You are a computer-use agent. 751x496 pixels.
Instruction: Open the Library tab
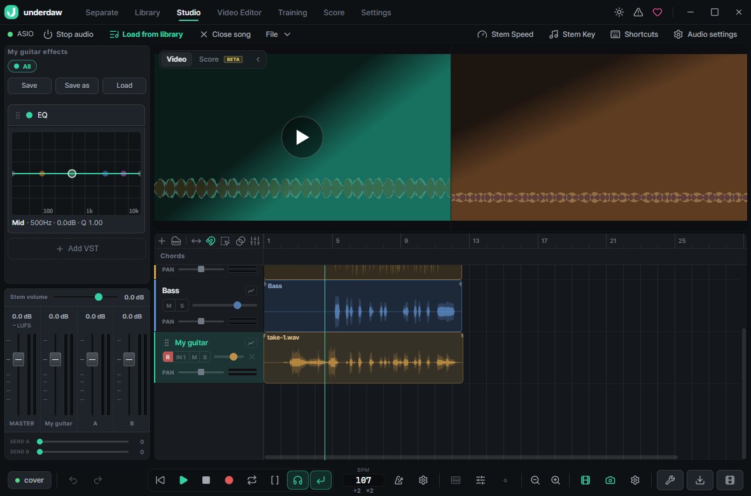[148, 13]
